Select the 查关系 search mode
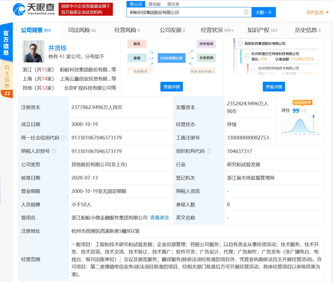 point(173,4)
